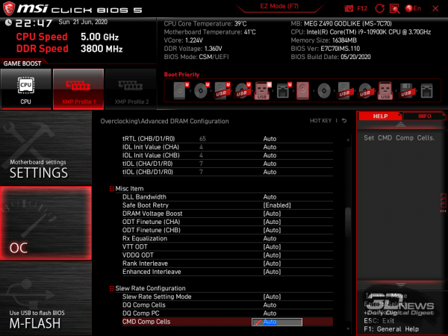448x336 pixels.
Task: Click the CPU Game Boost icon
Action: pos(25,89)
